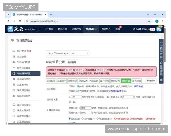171x136 pixels.
Task: Select 网络视频素材 radio option
Action: tap(97, 118)
